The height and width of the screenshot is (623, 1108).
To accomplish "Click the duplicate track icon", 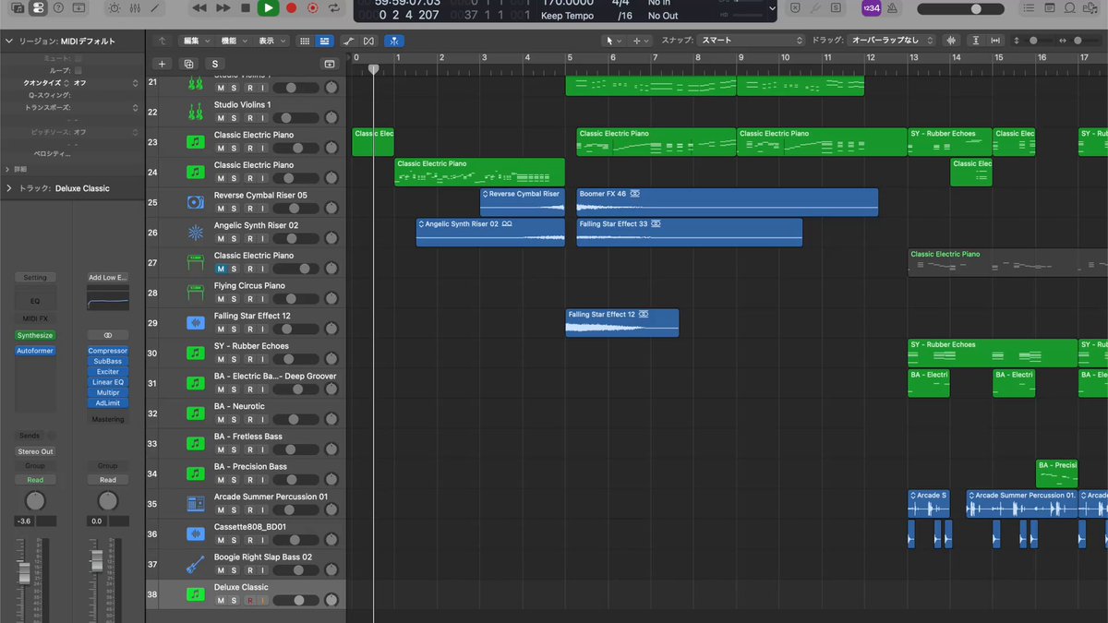I will click(188, 64).
